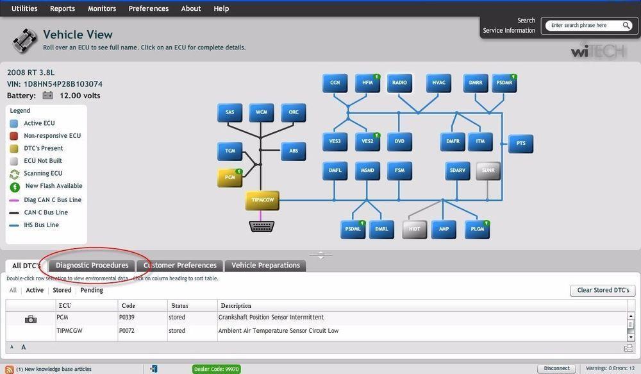Click the SAS ECU node
This screenshot has width=641, height=374.
tap(229, 112)
